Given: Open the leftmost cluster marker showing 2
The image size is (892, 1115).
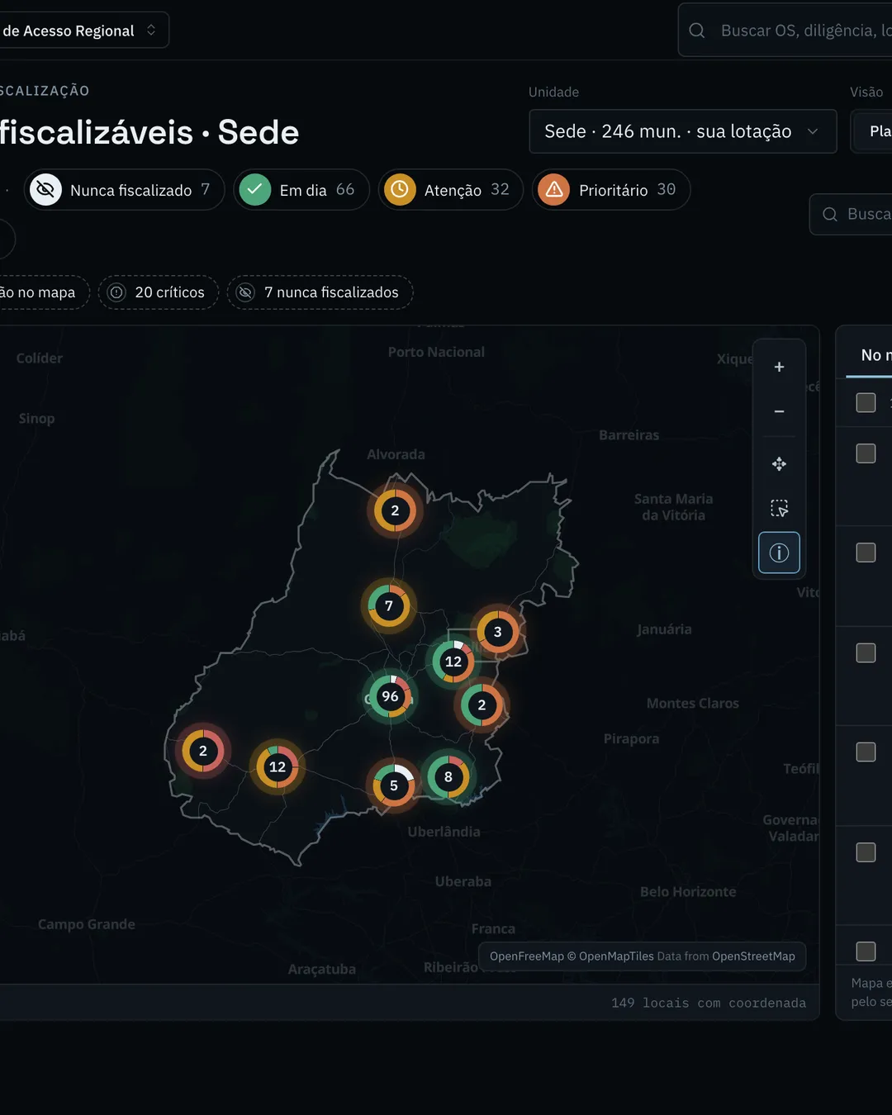Looking at the screenshot, I should point(203,751).
